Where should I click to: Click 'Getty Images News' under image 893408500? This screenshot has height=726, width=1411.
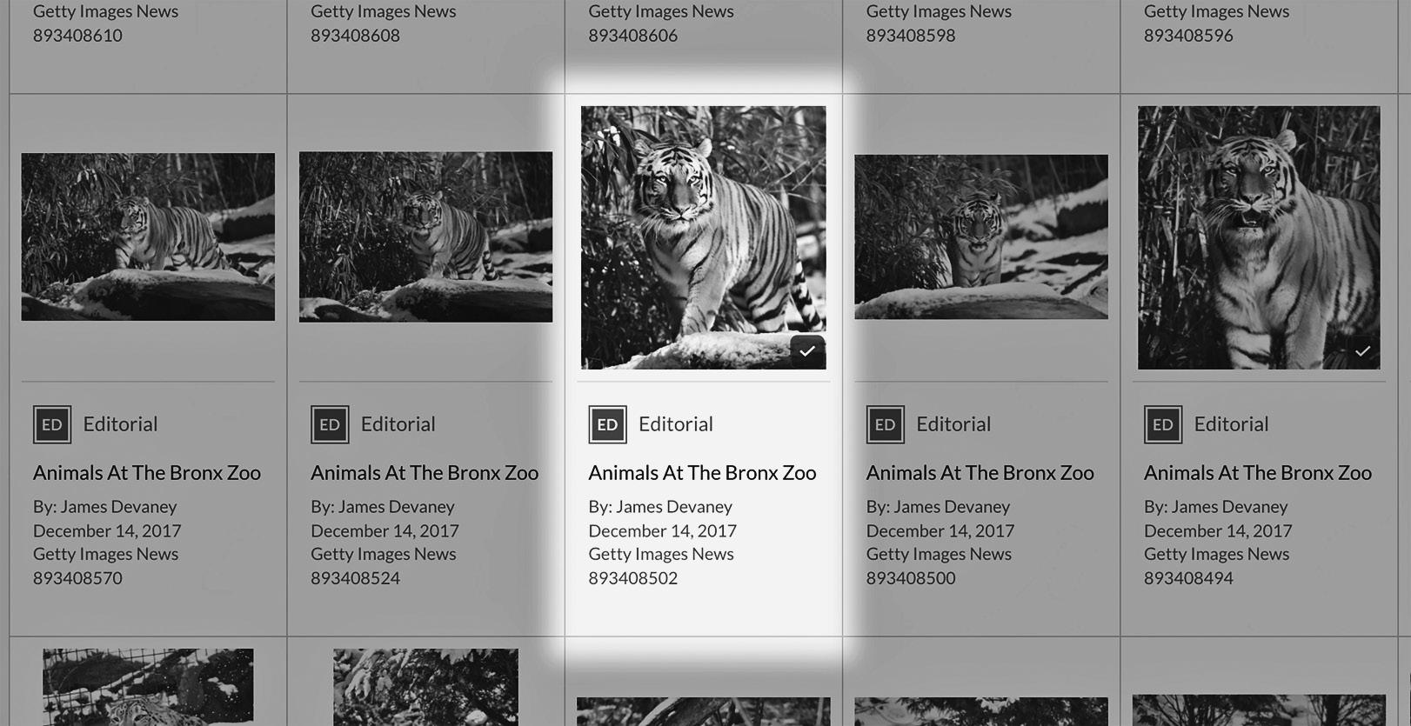(x=939, y=554)
